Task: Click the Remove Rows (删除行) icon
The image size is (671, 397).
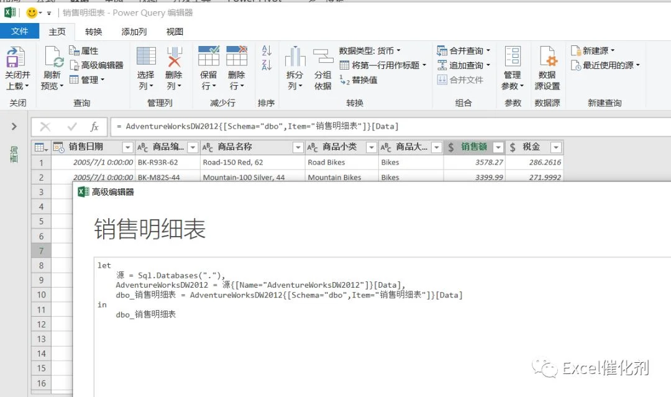Action: click(x=237, y=56)
